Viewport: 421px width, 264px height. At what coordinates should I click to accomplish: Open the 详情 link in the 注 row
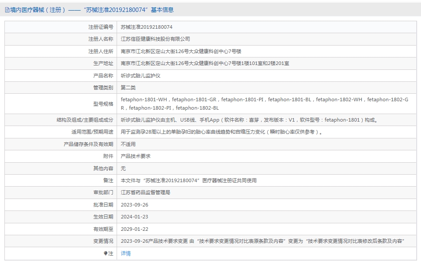125,253
